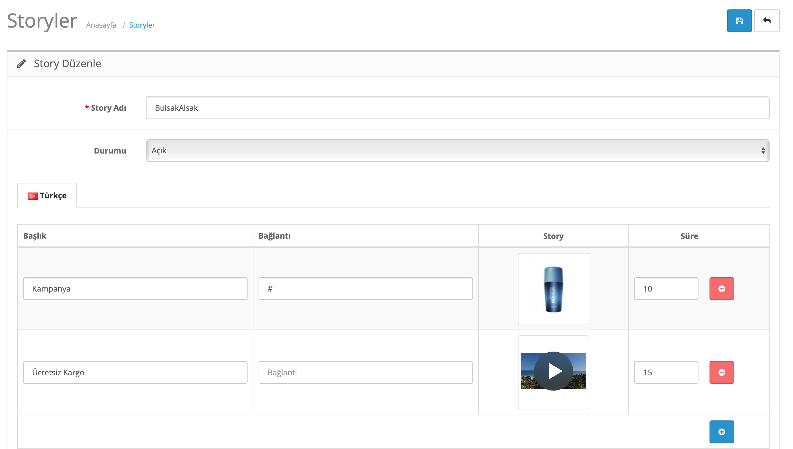Focus the empty Bağlantı link field
Image resolution: width=793 pixels, height=449 pixels.
pyautogui.click(x=365, y=372)
